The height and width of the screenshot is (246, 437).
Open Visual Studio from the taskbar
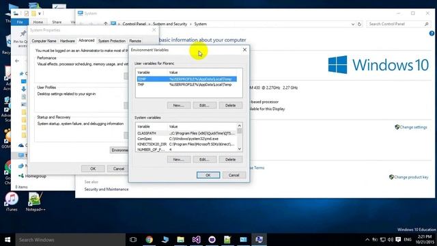point(196,240)
